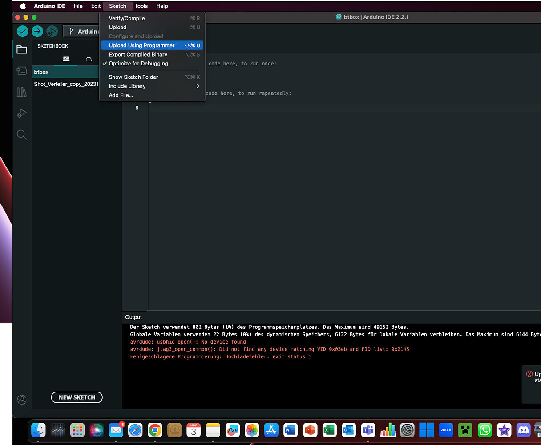The width and height of the screenshot is (541, 445).
Task: Open System Settings from the Dock
Action: click(407, 430)
